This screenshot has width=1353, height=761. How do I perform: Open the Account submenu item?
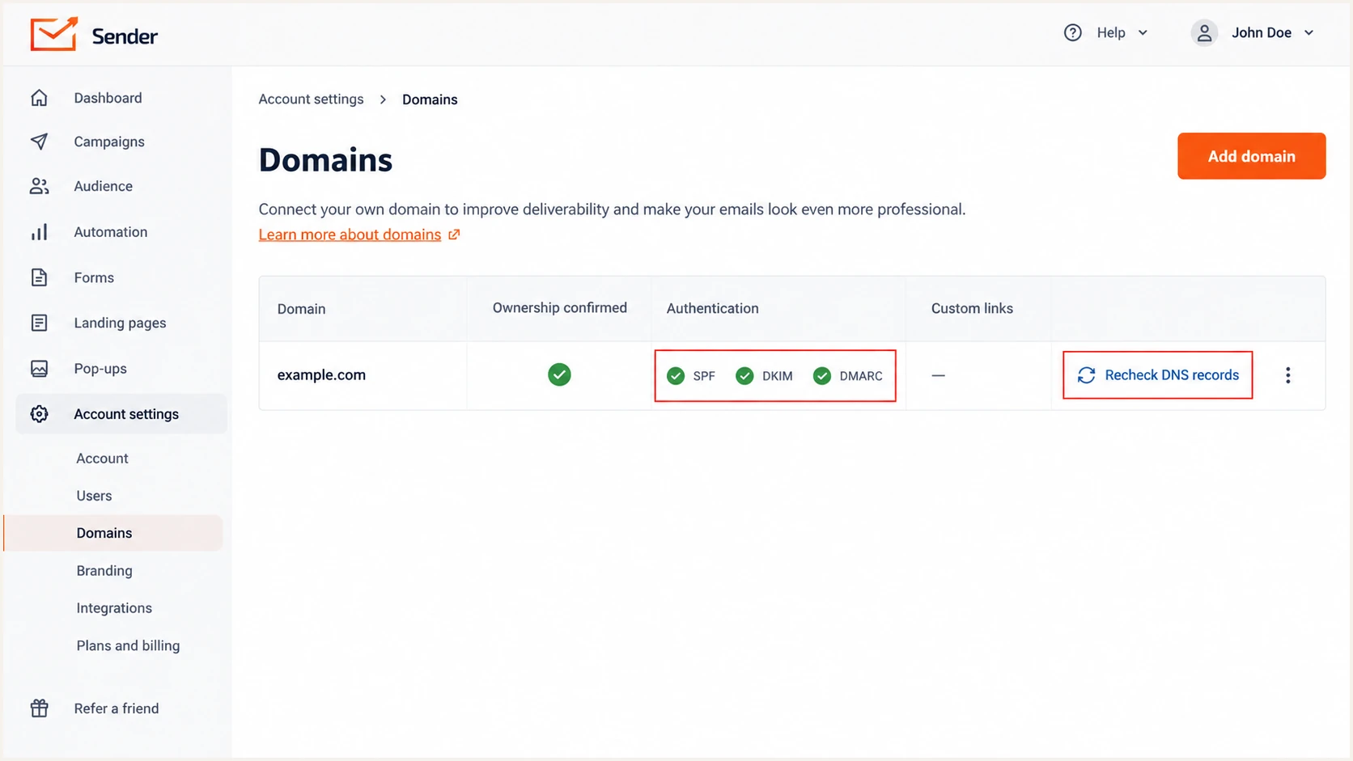(102, 459)
